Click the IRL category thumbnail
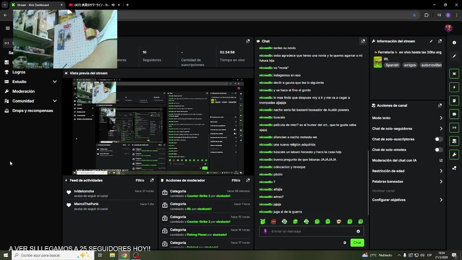 [x=378, y=62]
